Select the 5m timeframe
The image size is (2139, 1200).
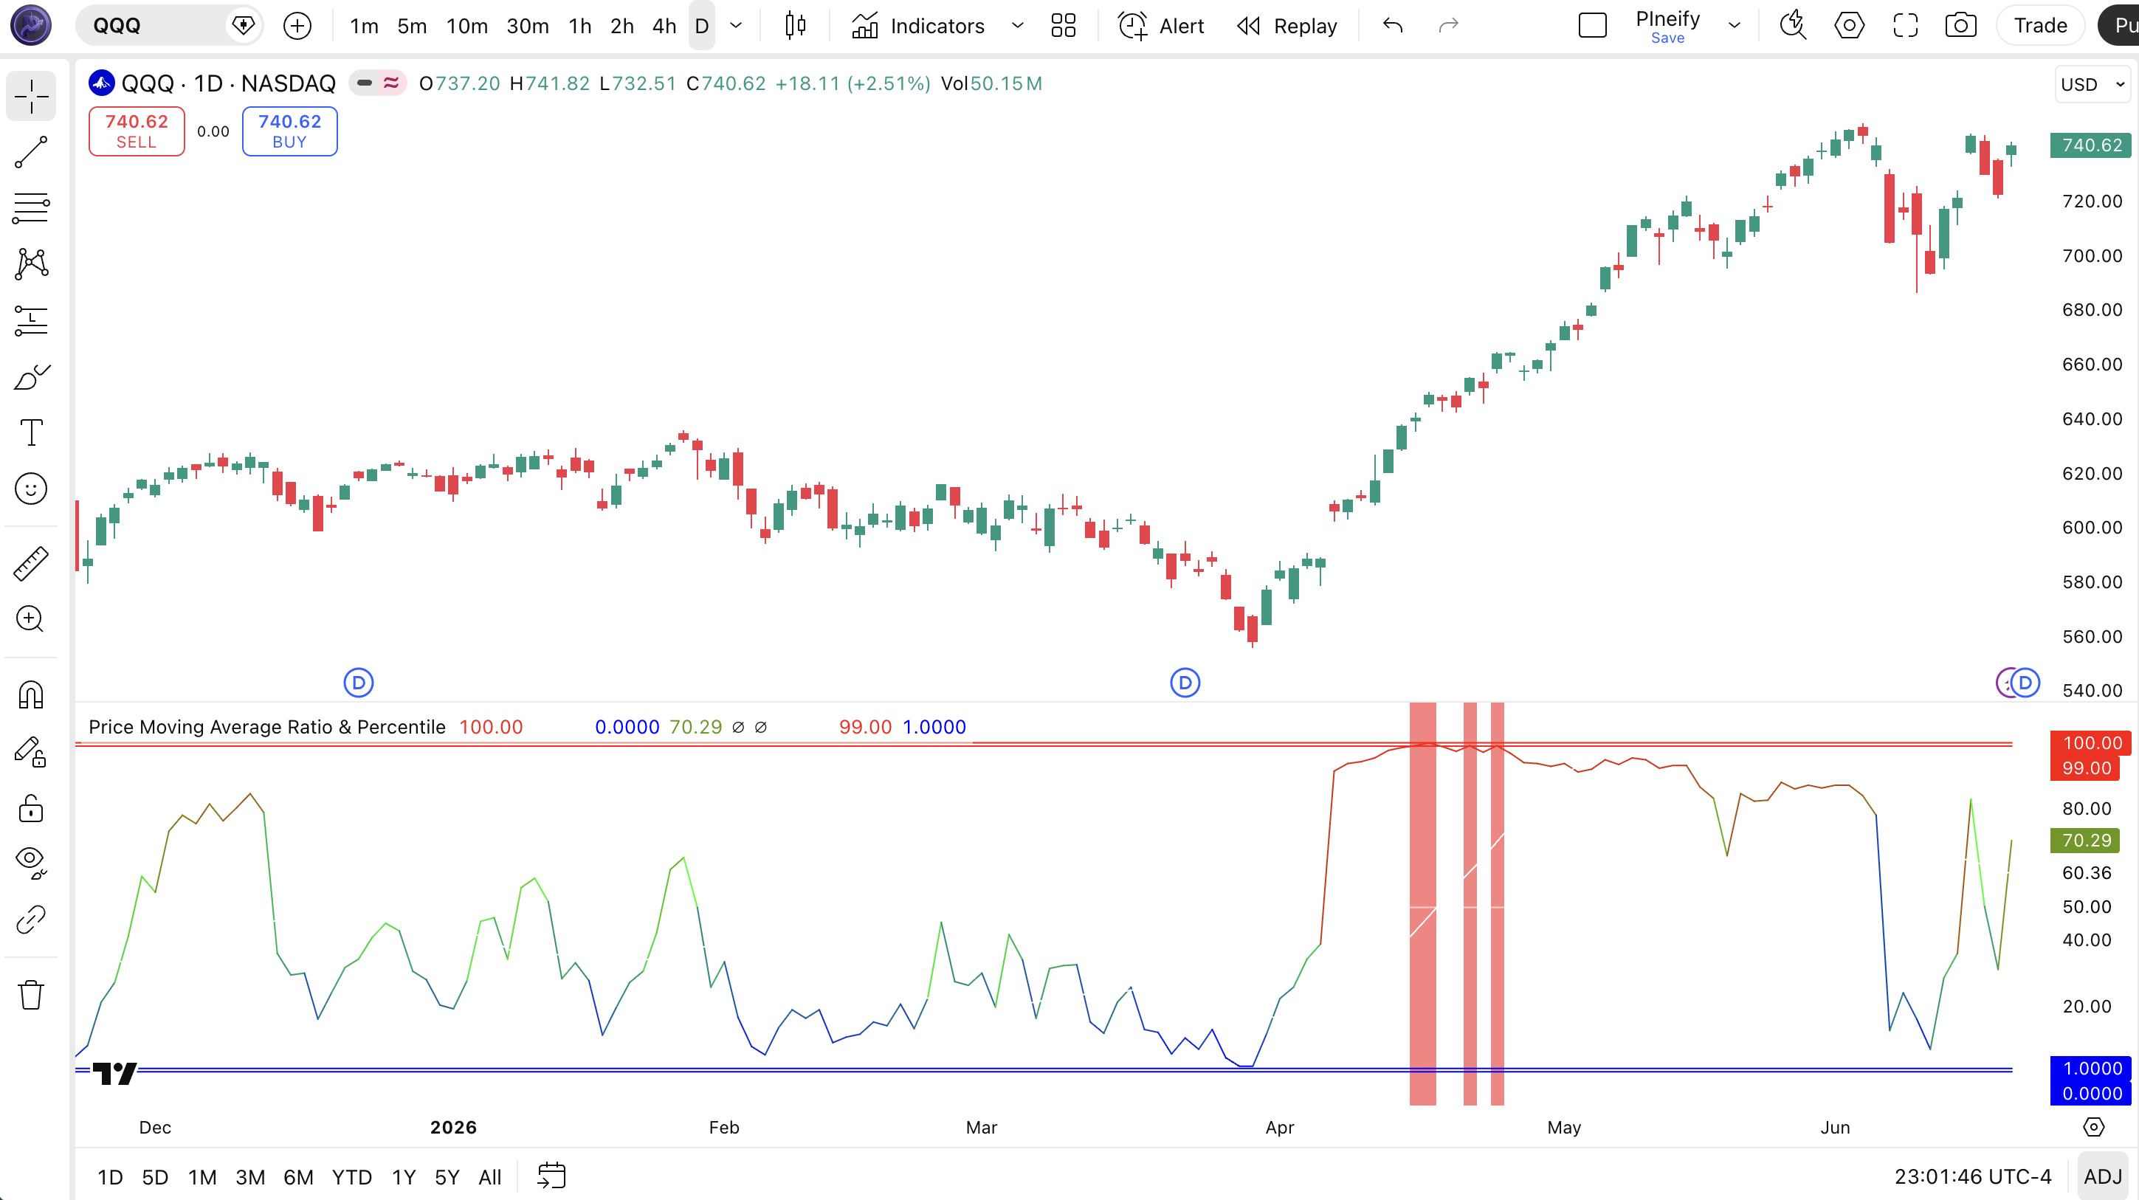tap(412, 26)
